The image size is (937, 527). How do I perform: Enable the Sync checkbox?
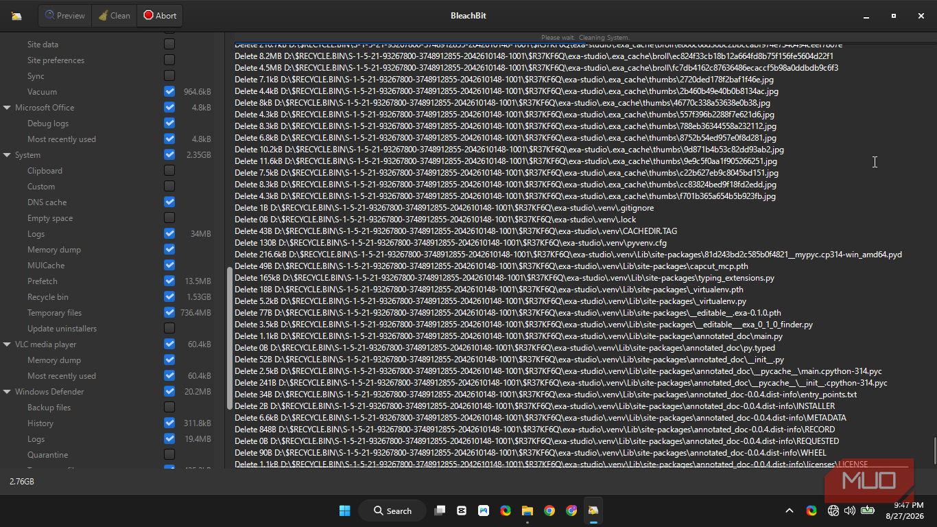click(x=169, y=75)
